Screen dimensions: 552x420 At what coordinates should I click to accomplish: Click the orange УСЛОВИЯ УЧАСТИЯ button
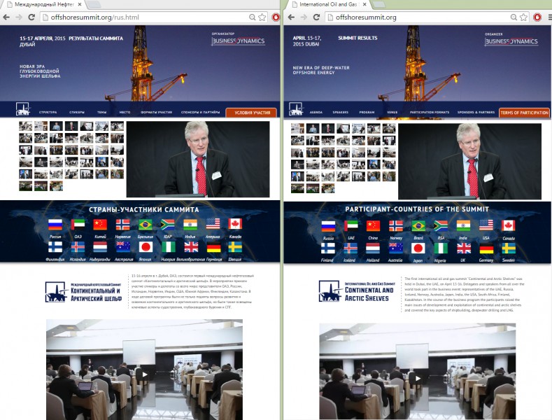tap(251, 113)
